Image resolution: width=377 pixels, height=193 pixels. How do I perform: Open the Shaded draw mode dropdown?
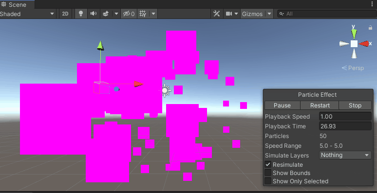(x=27, y=14)
